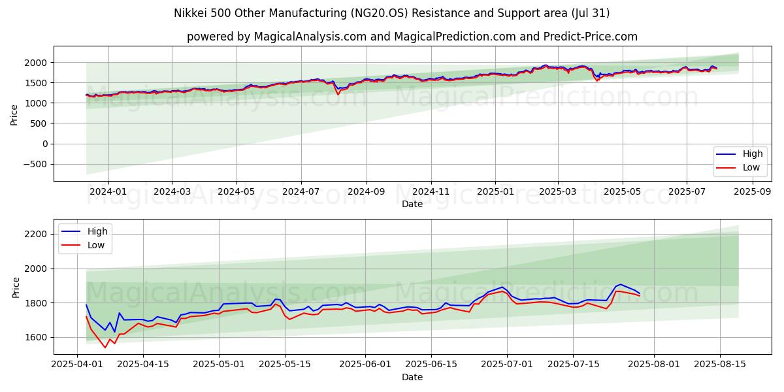Click the '2024-09' x-axis label
Screen dimensions: 784x392
(x=366, y=191)
